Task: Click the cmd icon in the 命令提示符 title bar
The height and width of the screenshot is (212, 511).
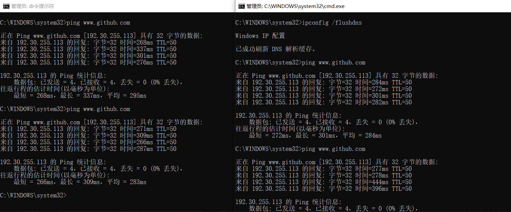Action: coord(6,6)
